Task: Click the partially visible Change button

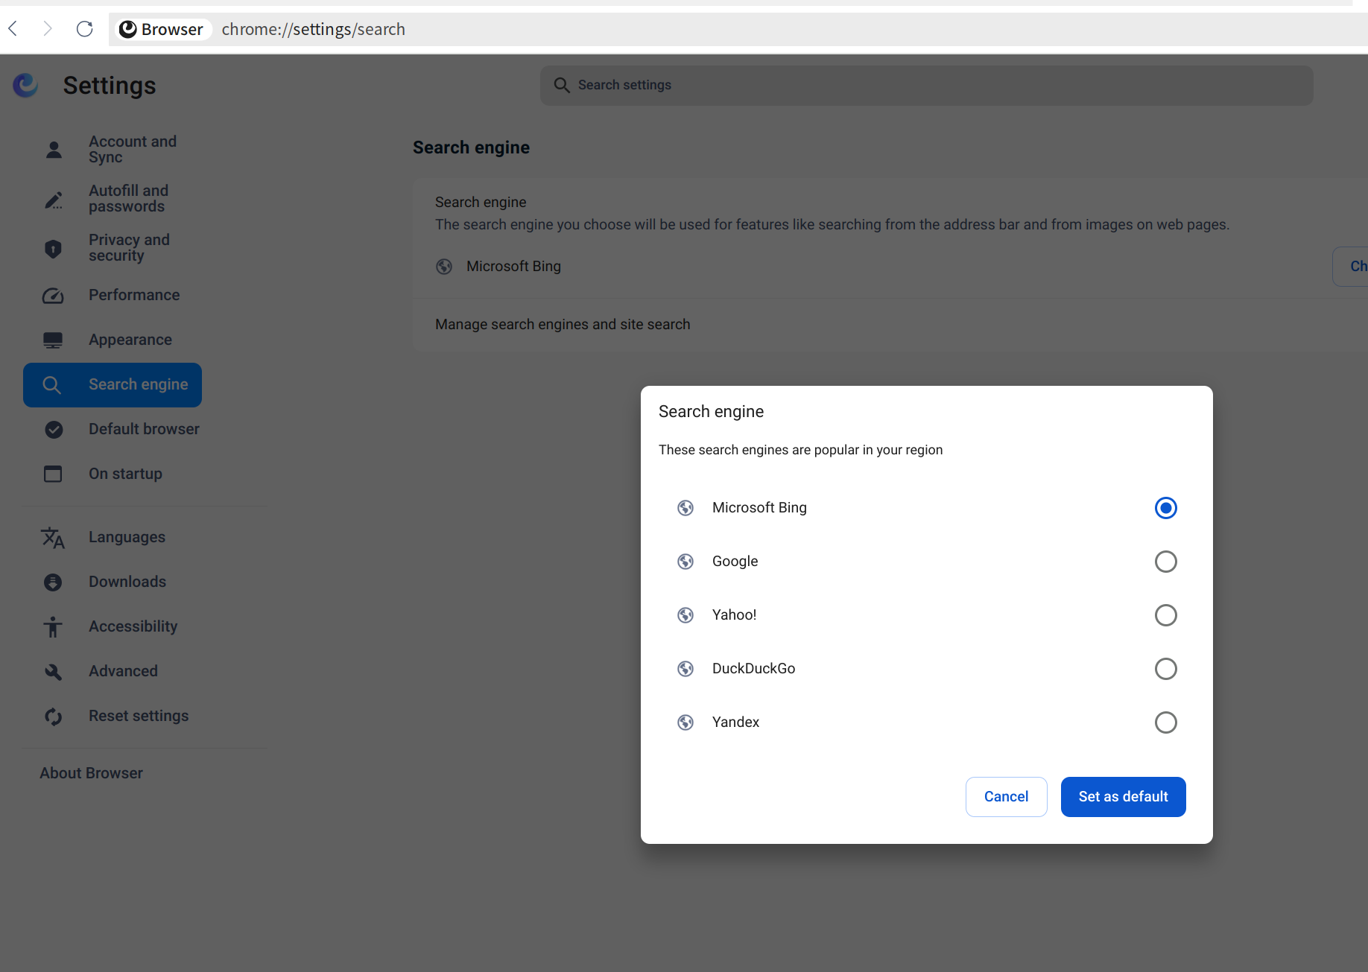Action: [x=1352, y=267]
